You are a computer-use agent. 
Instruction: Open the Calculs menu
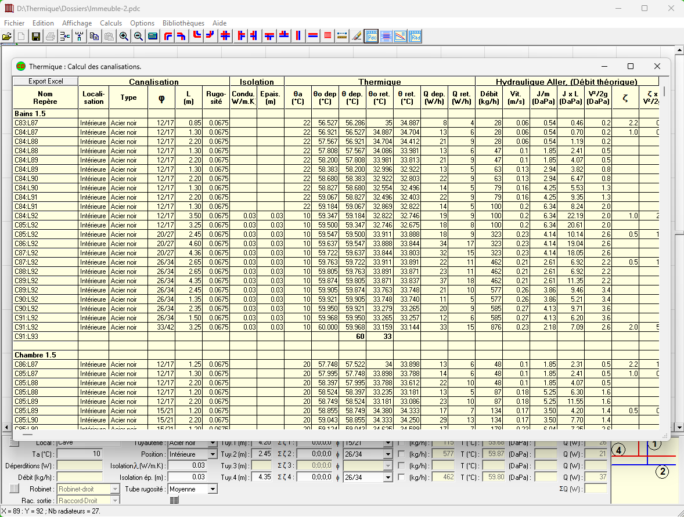pyautogui.click(x=111, y=23)
